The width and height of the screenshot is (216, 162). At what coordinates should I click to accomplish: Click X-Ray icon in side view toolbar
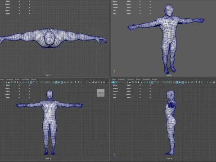(214, 82)
